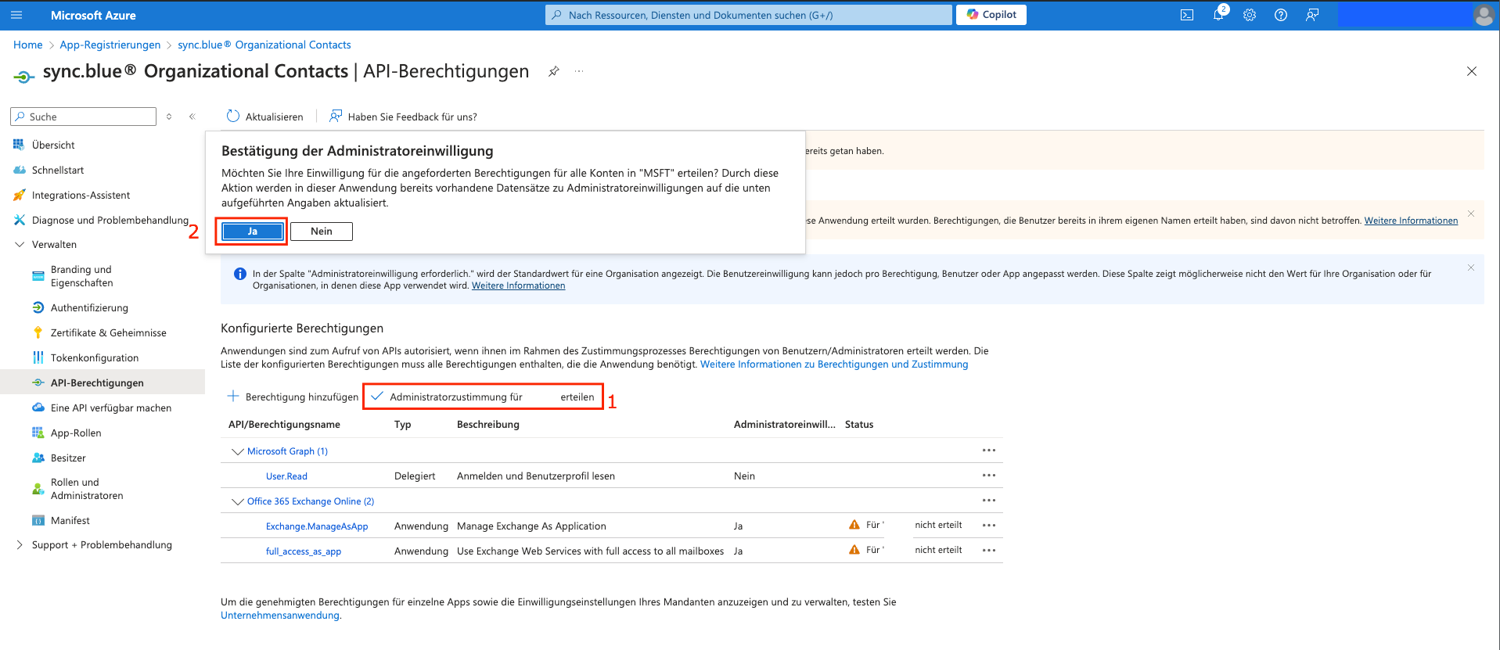The image size is (1500, 650).
Task: Open full_access_as_app permission
Action: tap(304, 551)
